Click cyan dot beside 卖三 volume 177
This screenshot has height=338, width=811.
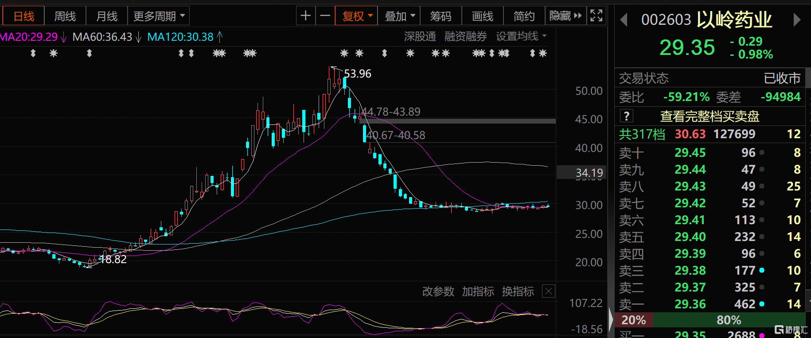(762, 270)
